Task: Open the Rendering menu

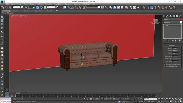Action: [x=68, y=4]
